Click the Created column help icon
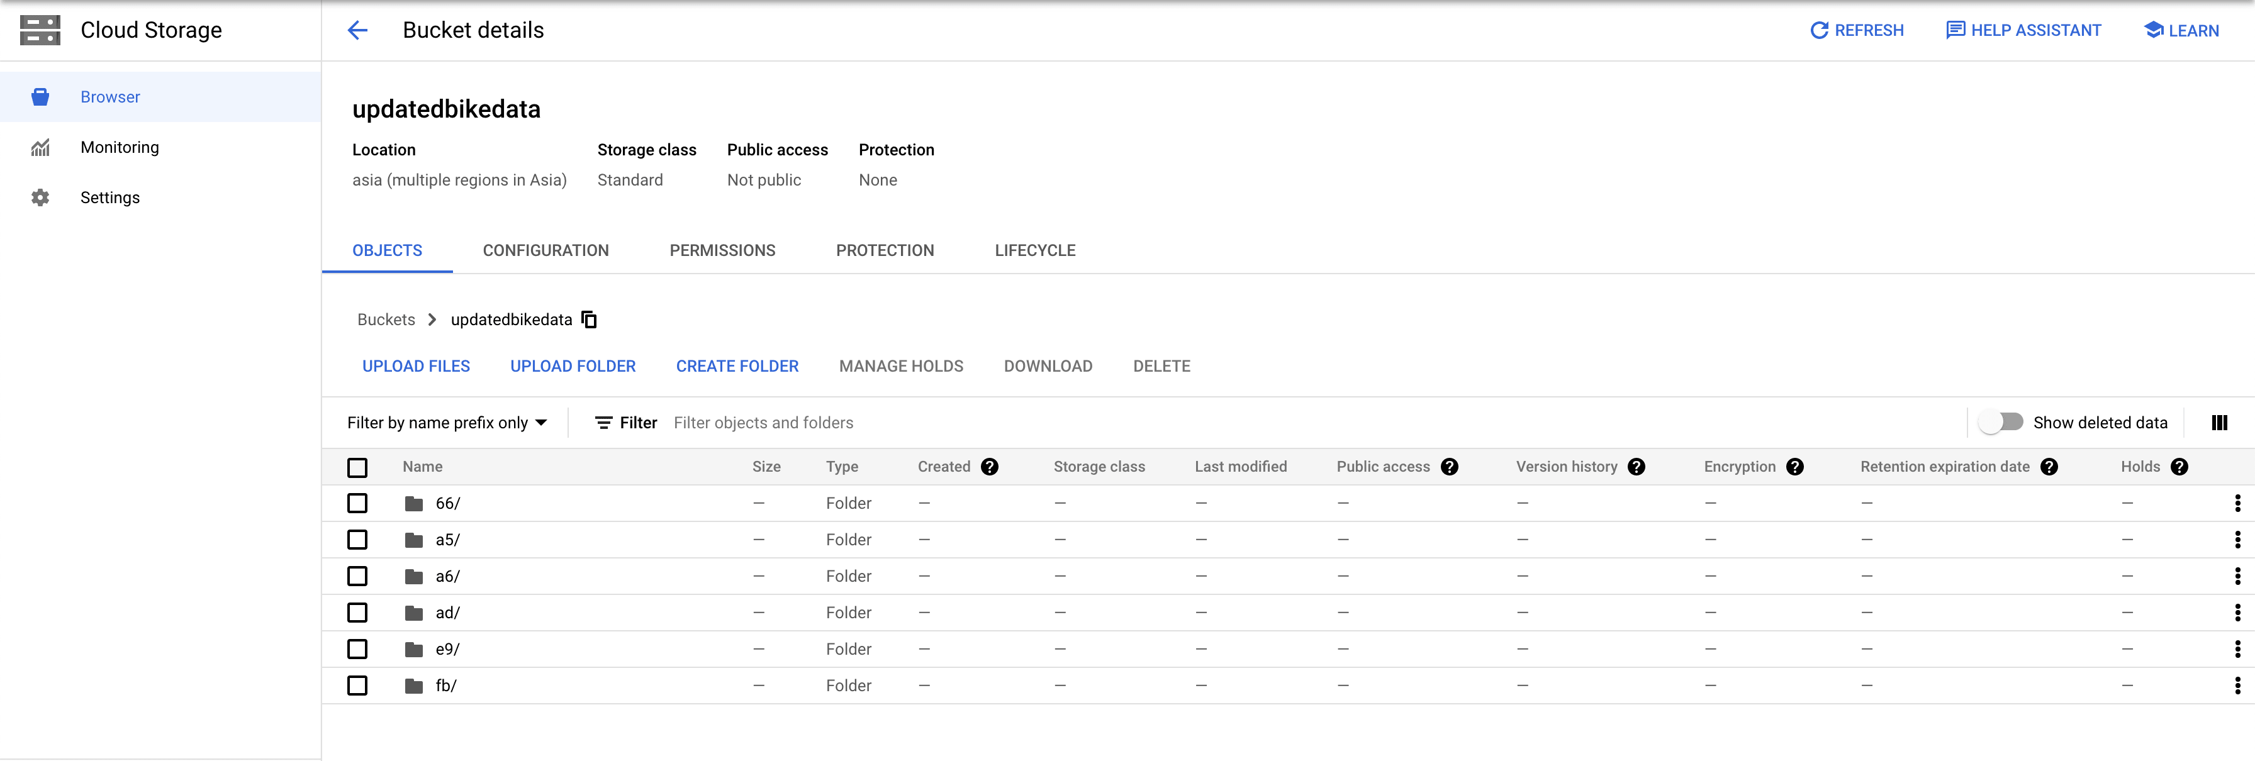Screen dimensions: 2255x761 pos(989,467)
